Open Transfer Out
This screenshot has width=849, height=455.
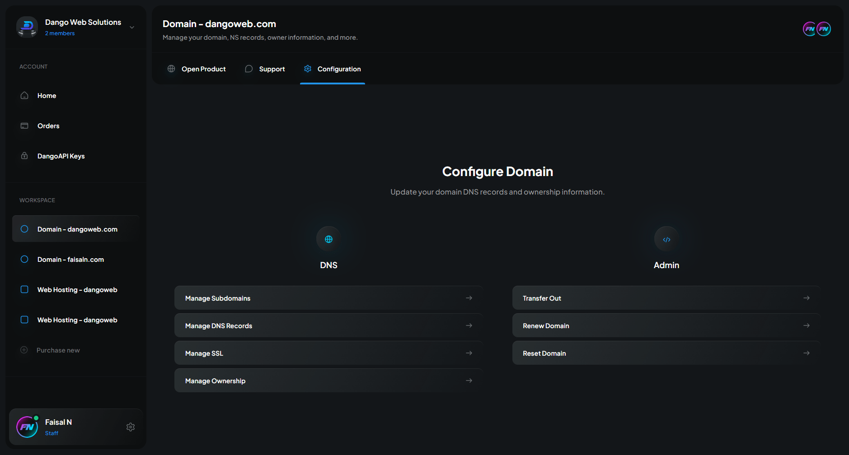point(666,298)
